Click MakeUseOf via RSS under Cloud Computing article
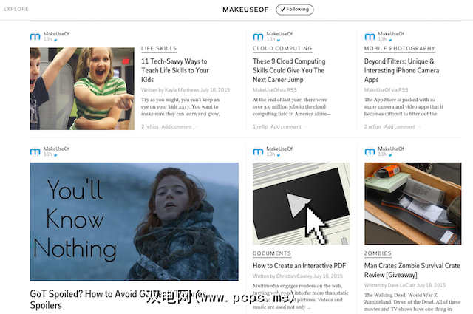Screen dimensions: 473x314 pyautogui.click(x=274, y=90)
